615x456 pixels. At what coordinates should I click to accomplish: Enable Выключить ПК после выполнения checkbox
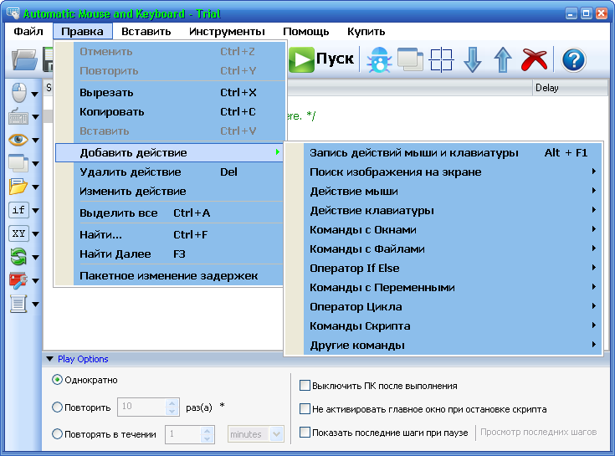pos(305,386)
